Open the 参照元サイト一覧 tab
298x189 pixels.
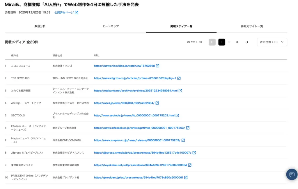251,26
